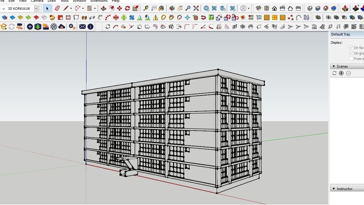Viewport: 364px width, 205px height.
Task: Pick the pink Eraser tool
Action: click(57, 9)
